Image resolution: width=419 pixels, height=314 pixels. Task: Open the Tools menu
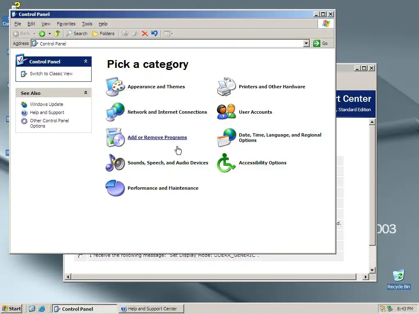pyautogui.click(x=87, y=24)
